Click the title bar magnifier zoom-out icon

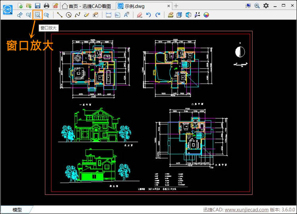pyautogui.click(x=257, y=6)
